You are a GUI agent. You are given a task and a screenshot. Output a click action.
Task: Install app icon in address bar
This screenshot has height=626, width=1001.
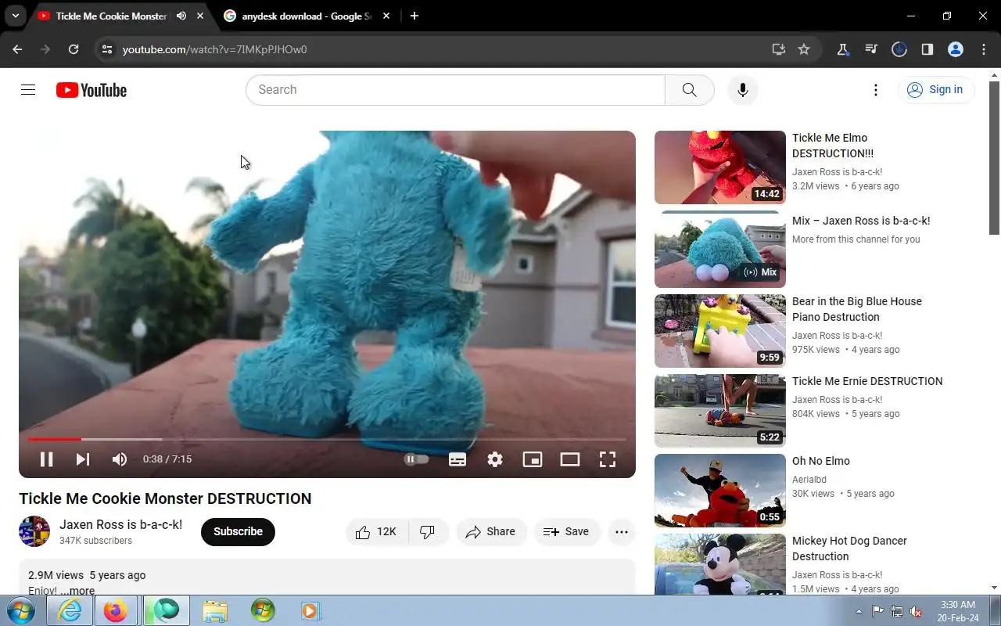click(x=778, y=49)
